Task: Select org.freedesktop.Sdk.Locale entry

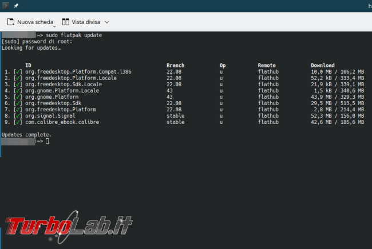Action: click(64, 85)
